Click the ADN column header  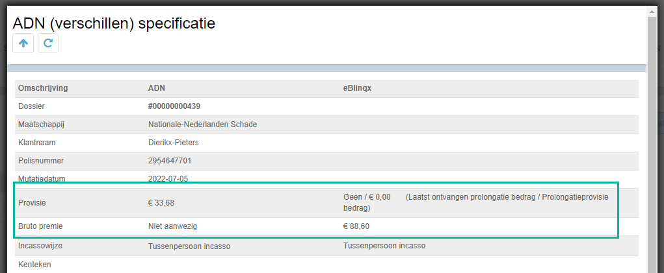[x=157, y=89]
